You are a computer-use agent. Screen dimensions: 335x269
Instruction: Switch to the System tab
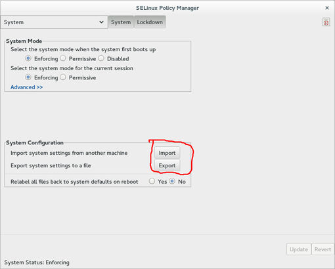(121, 22)
